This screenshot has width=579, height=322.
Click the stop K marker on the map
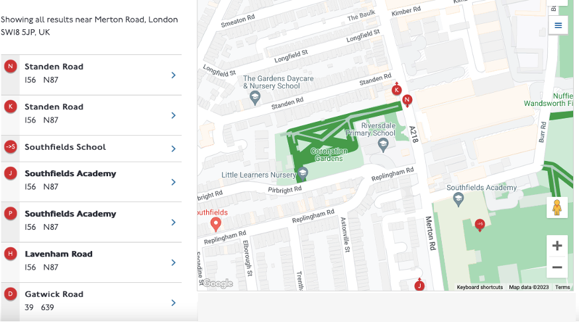[397, 90]
